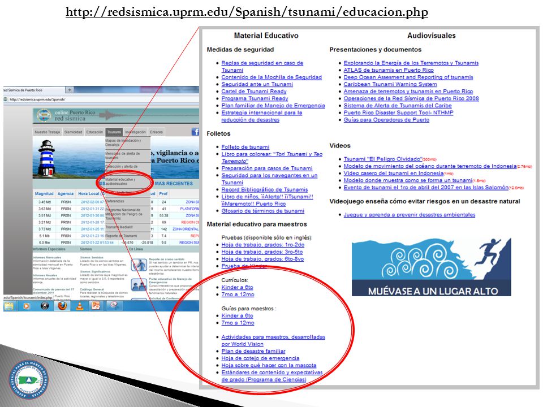Open Record Bibliográfico de Tsunamis link
Screen dimensions: 543x407
click(265, 190)
